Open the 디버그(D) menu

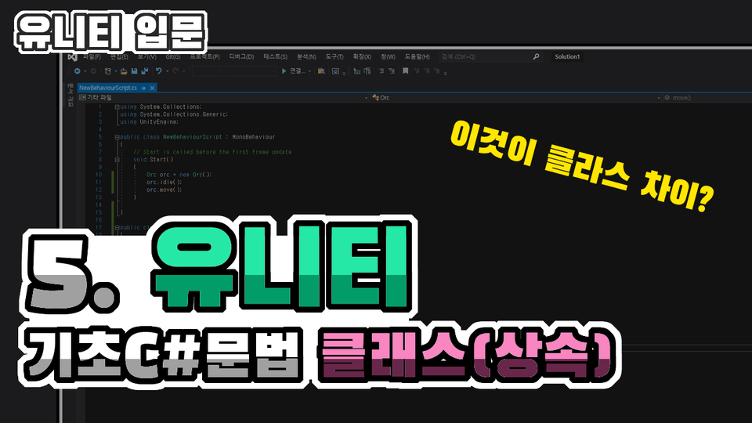(x=241, y=56)
